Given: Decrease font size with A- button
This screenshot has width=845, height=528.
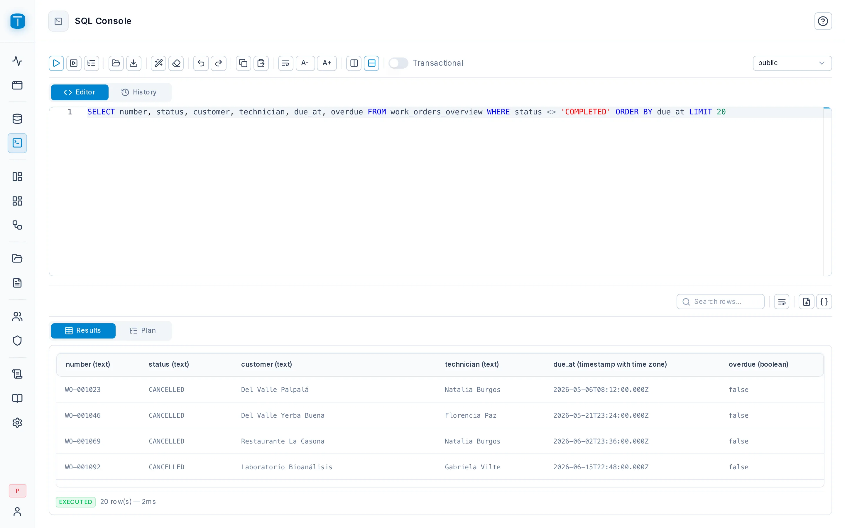Looking at the screenshot, I should [305, 63].
